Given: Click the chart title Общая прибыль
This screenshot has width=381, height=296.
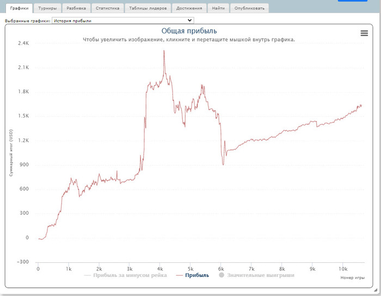Looking at the screenshot, I should pos(189,31).
